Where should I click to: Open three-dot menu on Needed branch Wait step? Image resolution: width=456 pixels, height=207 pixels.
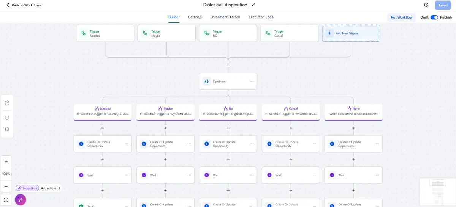(x=127, y=175)
